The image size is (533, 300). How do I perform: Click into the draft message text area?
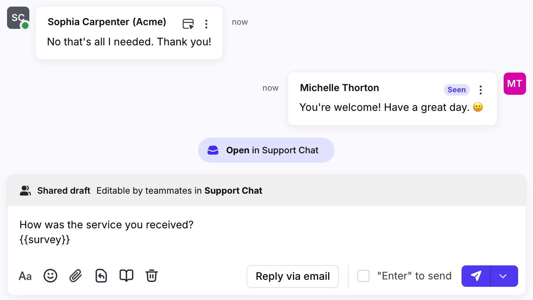click(x=266, y=233)
